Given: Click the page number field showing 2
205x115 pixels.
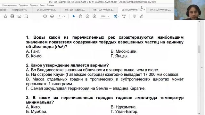Looking at the screenshot, I should (59, 16).
